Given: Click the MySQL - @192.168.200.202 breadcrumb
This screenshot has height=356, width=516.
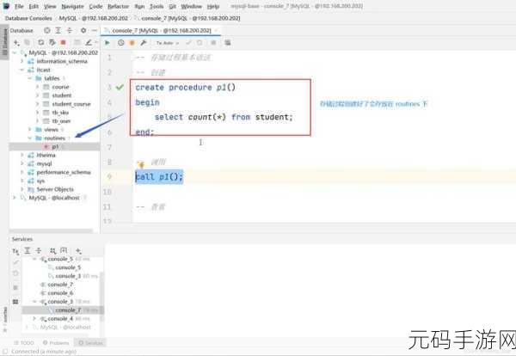Looking at the screenshot, I should 94,18.
